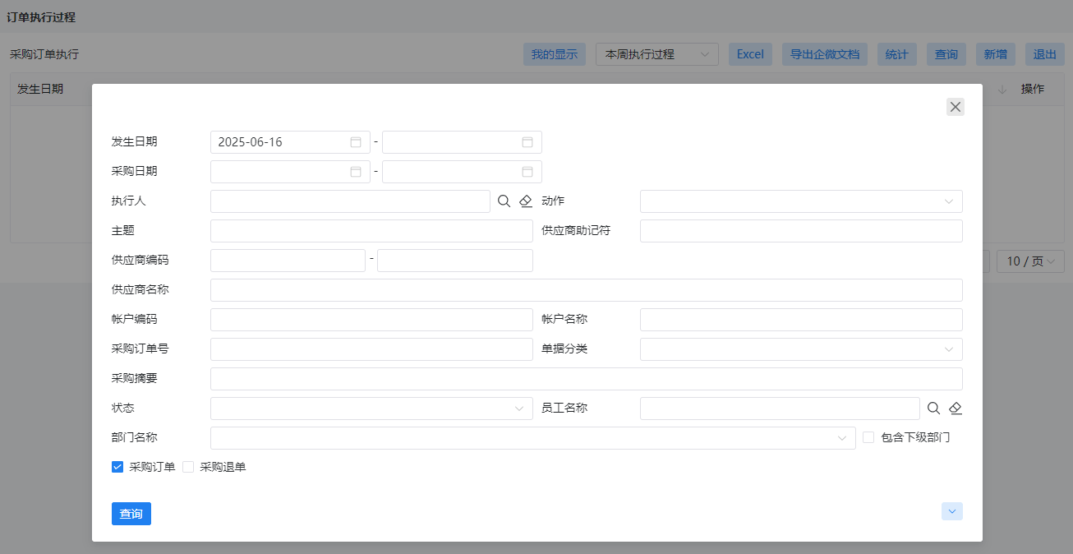Image resolution: width=1073 pixels, height=554 pixels.
Task: Open the 部门名称 dropdown
Action: (x=533, y=438)
